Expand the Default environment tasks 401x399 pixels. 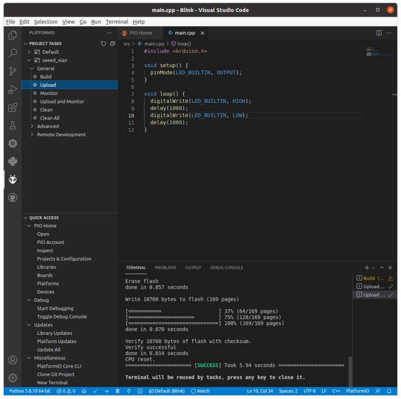click(x=29, y=52)
